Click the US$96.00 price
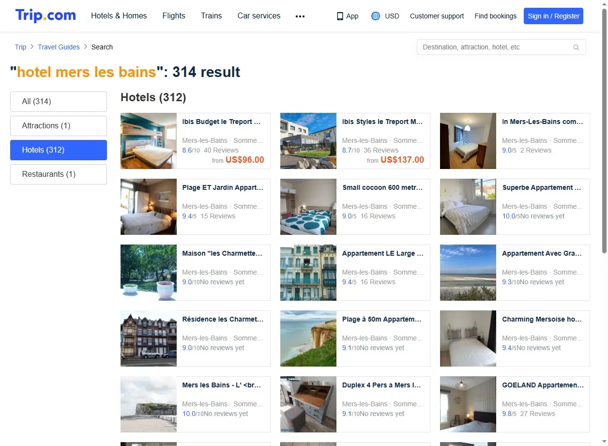This screenshot has width=608, height=446. pos(245,160)
